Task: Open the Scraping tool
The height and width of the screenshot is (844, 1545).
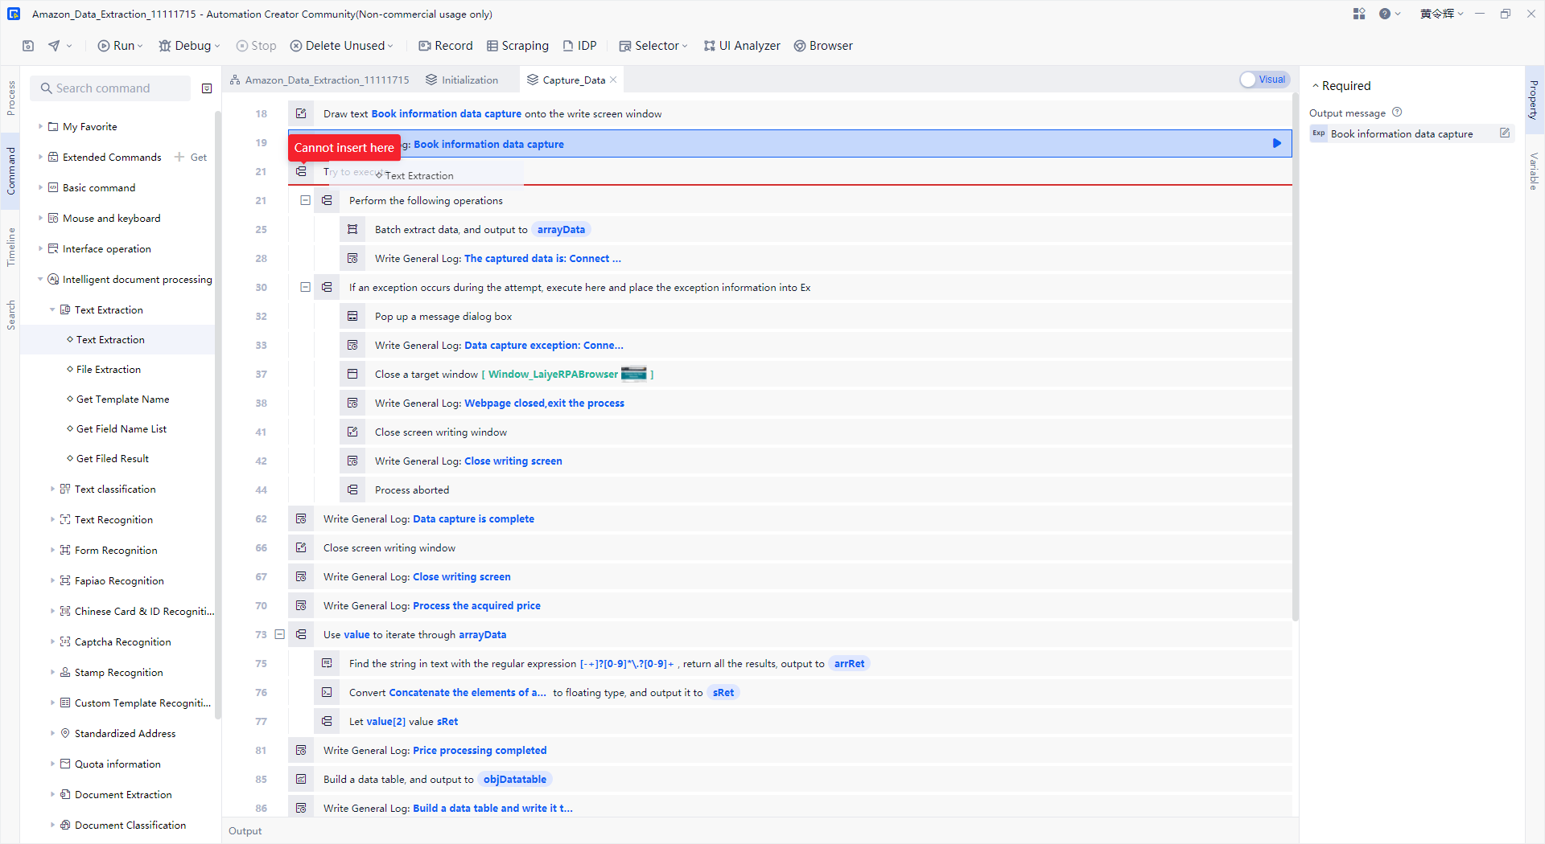Action: coord(517,46)
